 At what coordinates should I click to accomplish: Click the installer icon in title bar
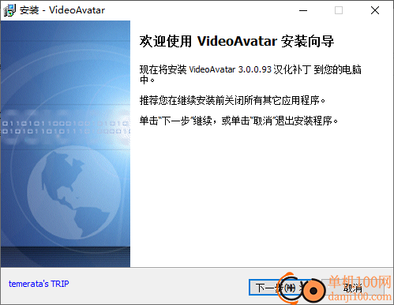pyautogui.click(x=9, y=10)
